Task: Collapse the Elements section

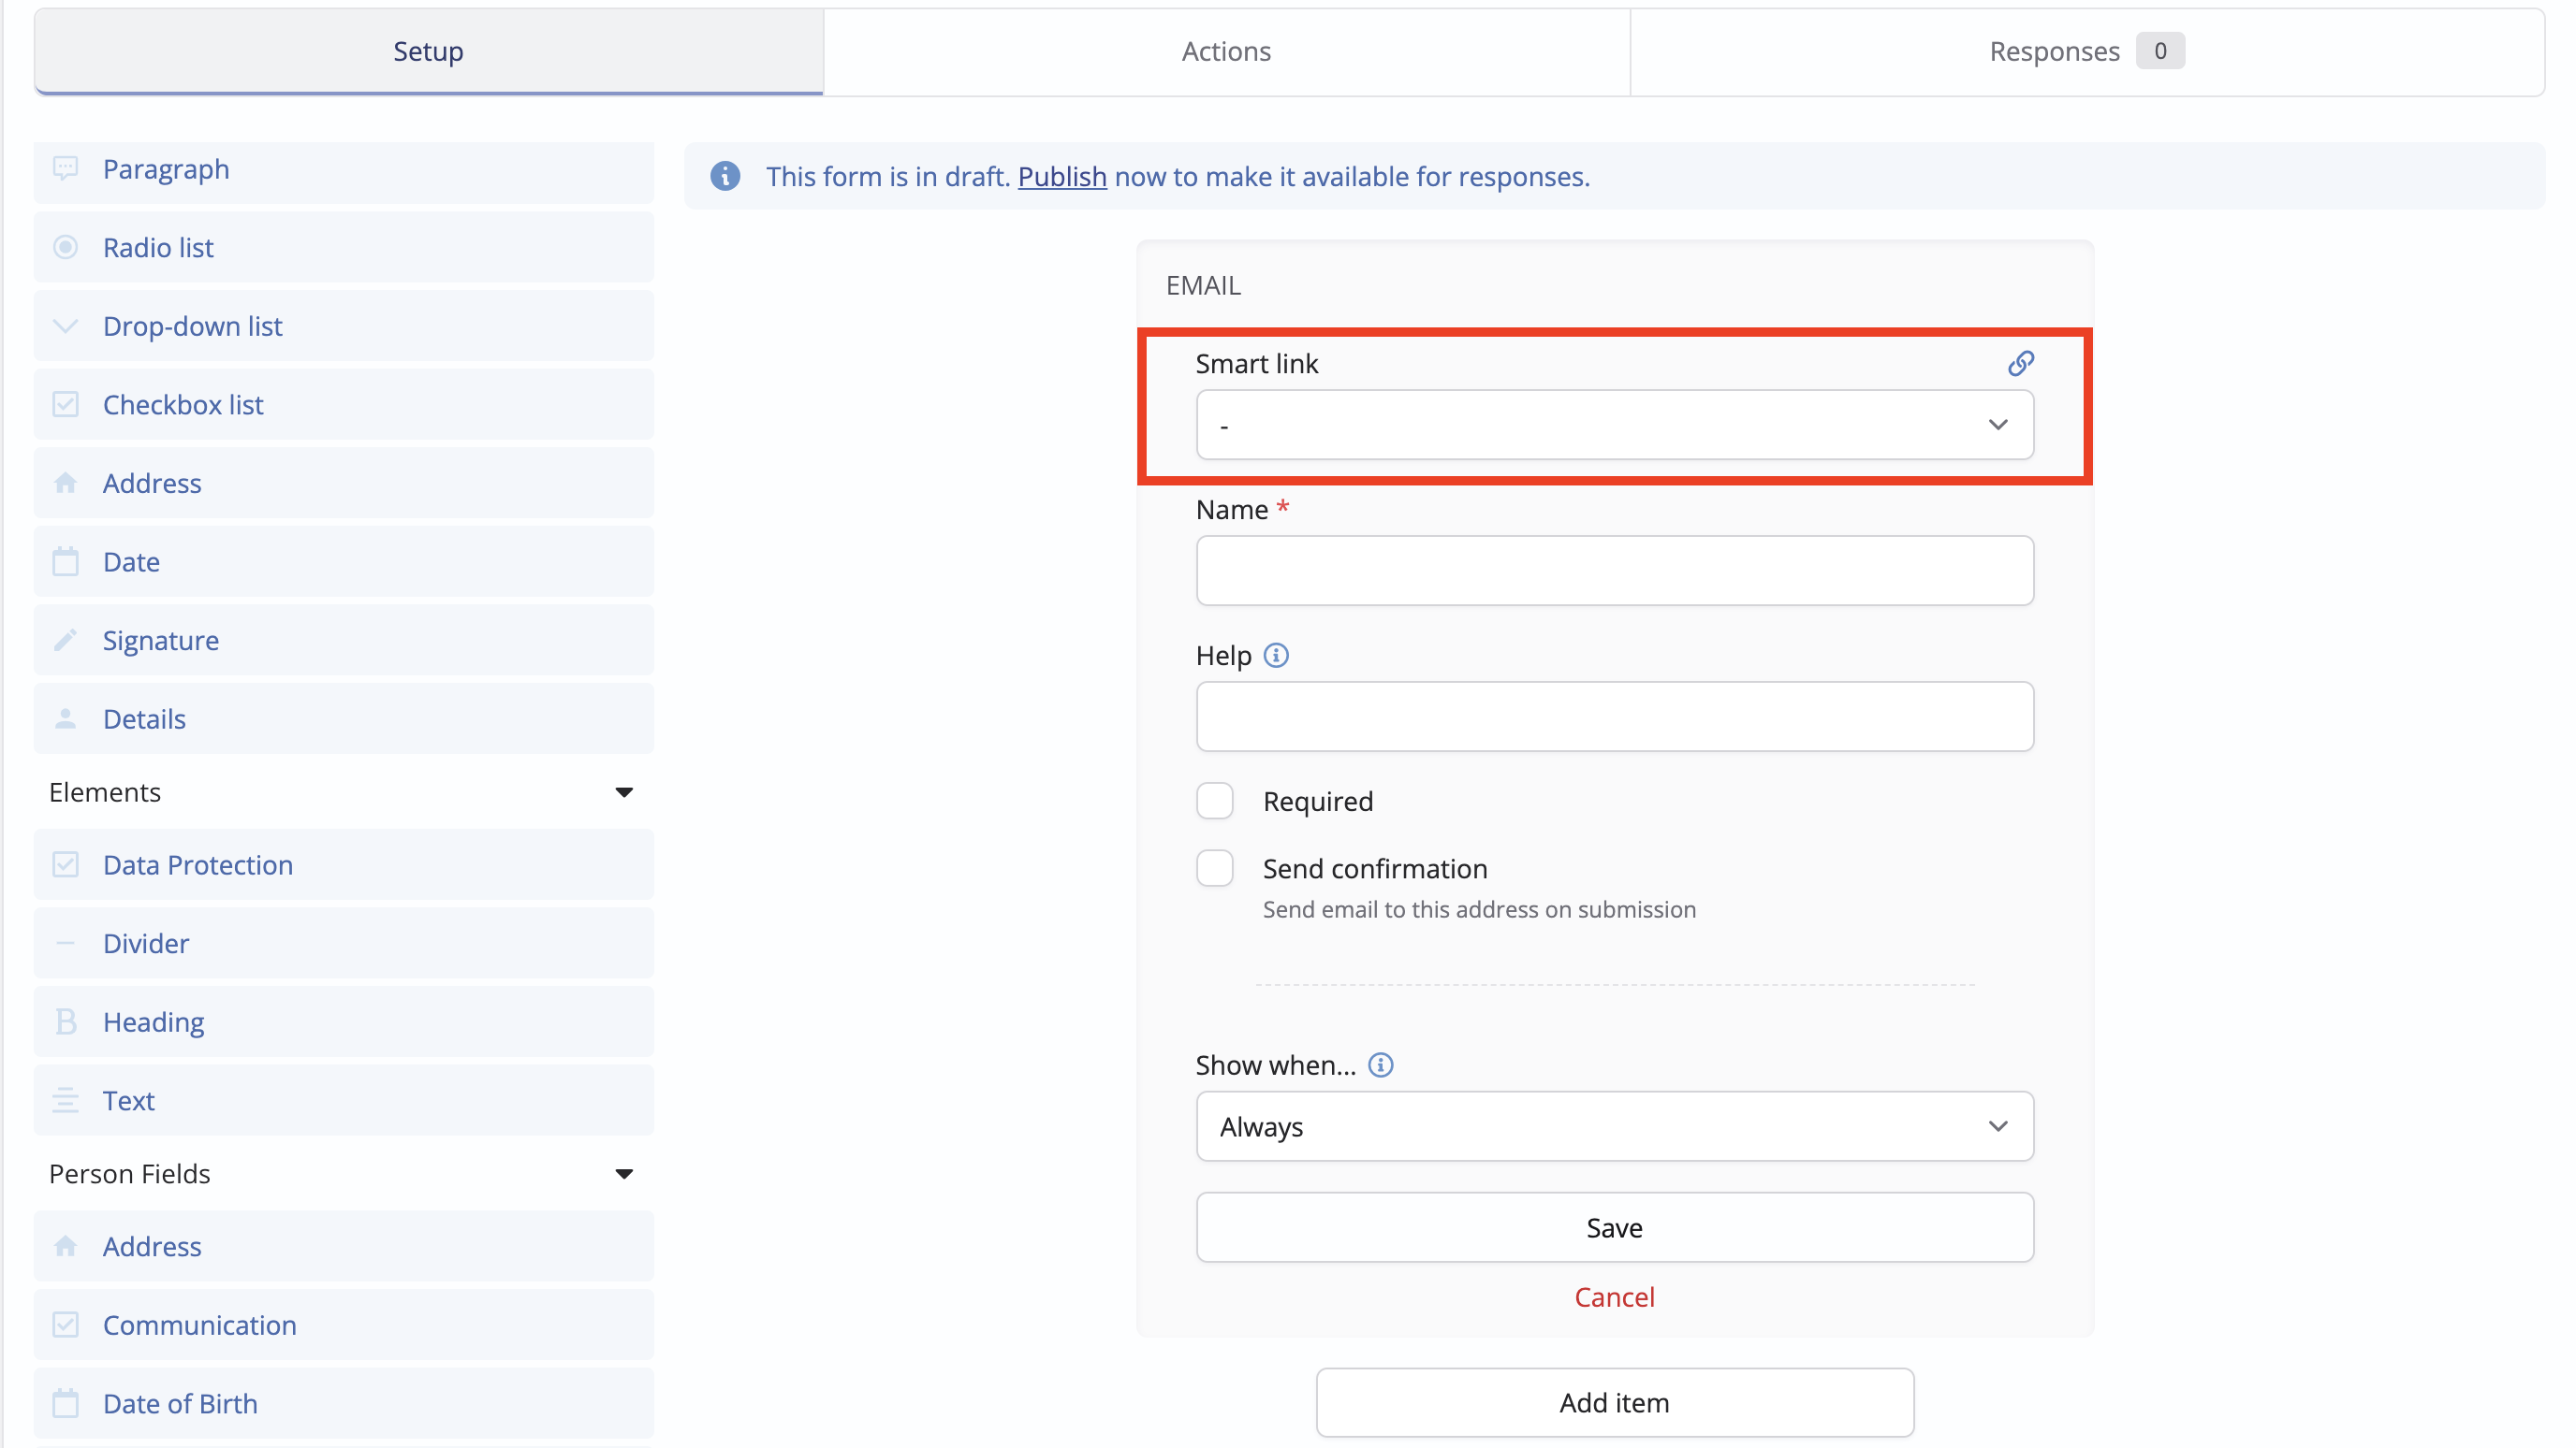Action: pyautogui.click(x=624, y=792)
